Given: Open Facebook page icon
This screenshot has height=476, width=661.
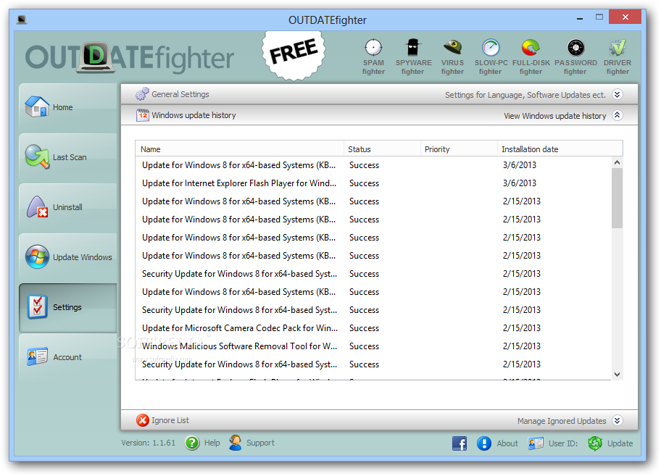Looking at the screenshot, I should (x=460, y=443).
